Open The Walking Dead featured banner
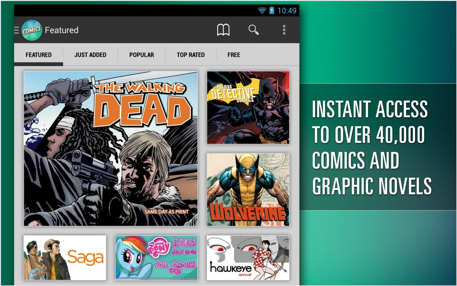This screenshot has width=457, height=286. (x=111, y=148)
